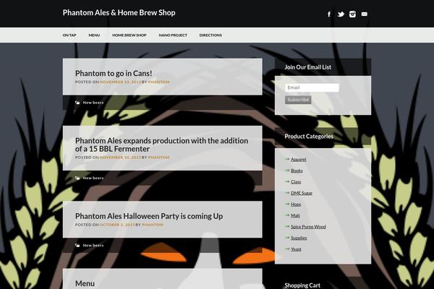This screenshot has height=289, width=434.
Task: Click the Phantom Ales & Home Brew Shop site title
Action: [119, 13]
